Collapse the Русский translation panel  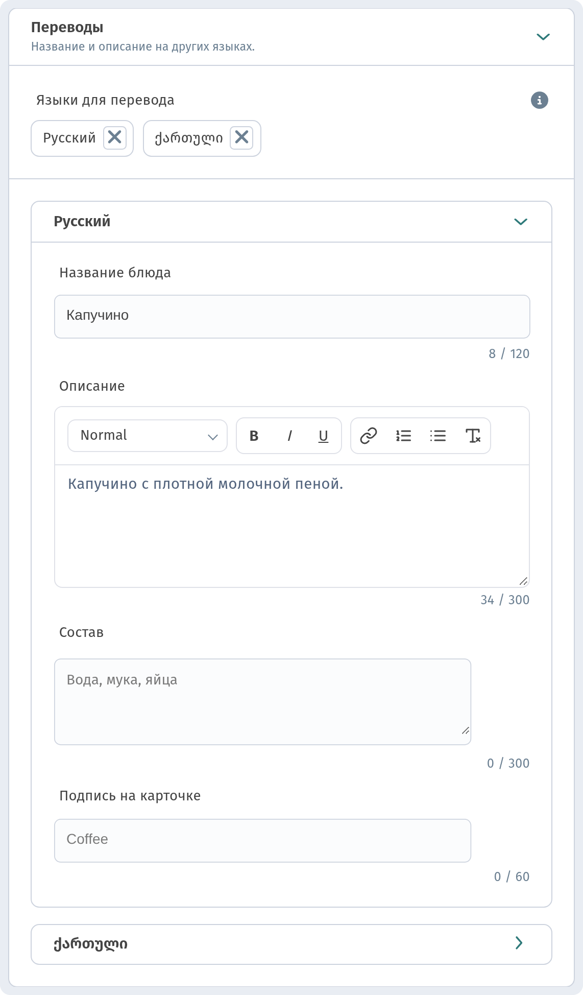click(521, 222)
